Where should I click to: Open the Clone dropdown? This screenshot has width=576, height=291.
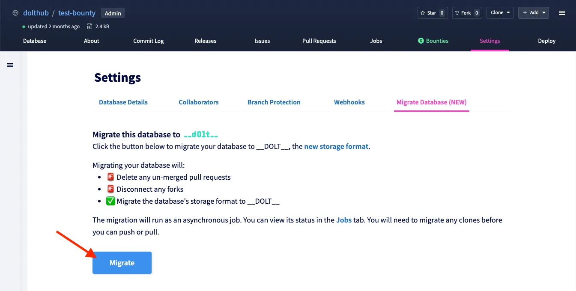point(501,13)
